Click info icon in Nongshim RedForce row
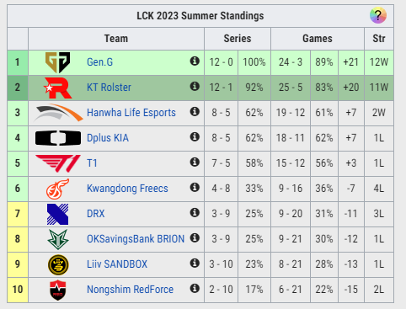 195,288
